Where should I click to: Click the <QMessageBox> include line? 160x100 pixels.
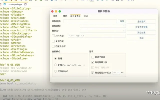coord(15,24)
